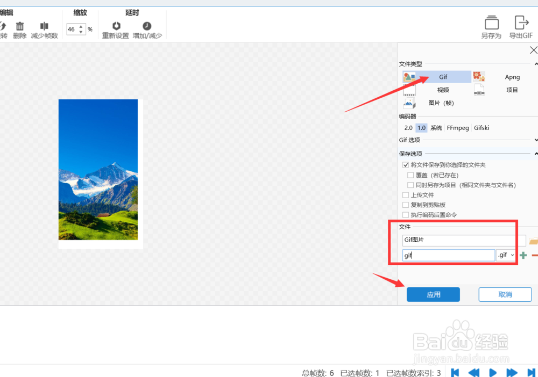Select Gifski encoder
The width and height of the screenshot is (538, 377).
tap(482, 128)
